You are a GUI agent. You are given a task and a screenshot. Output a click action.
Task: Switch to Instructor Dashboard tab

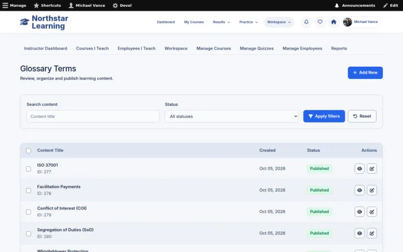[45, 48]
